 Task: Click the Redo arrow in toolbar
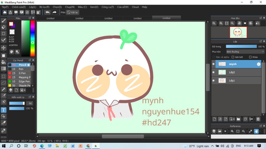(55, 12)
